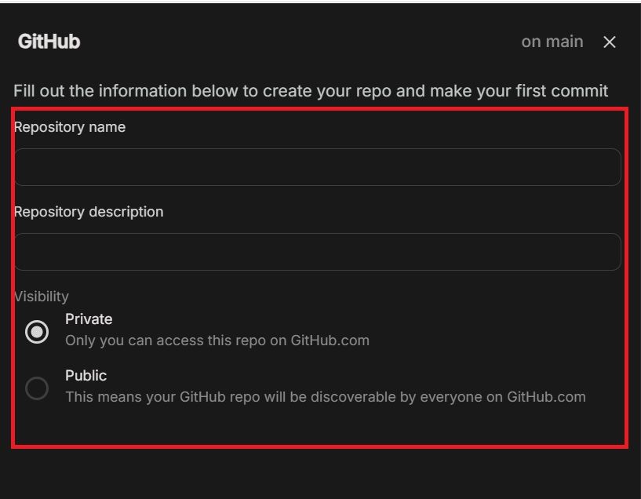Viewport: 641px width, 499px height.
Task: Click the word 'main' in the header
Action: tap(564, 42)
